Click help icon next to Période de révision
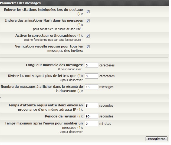Viewport: 171px width, 145px height. pyautogui.click(x=80, y=116)
